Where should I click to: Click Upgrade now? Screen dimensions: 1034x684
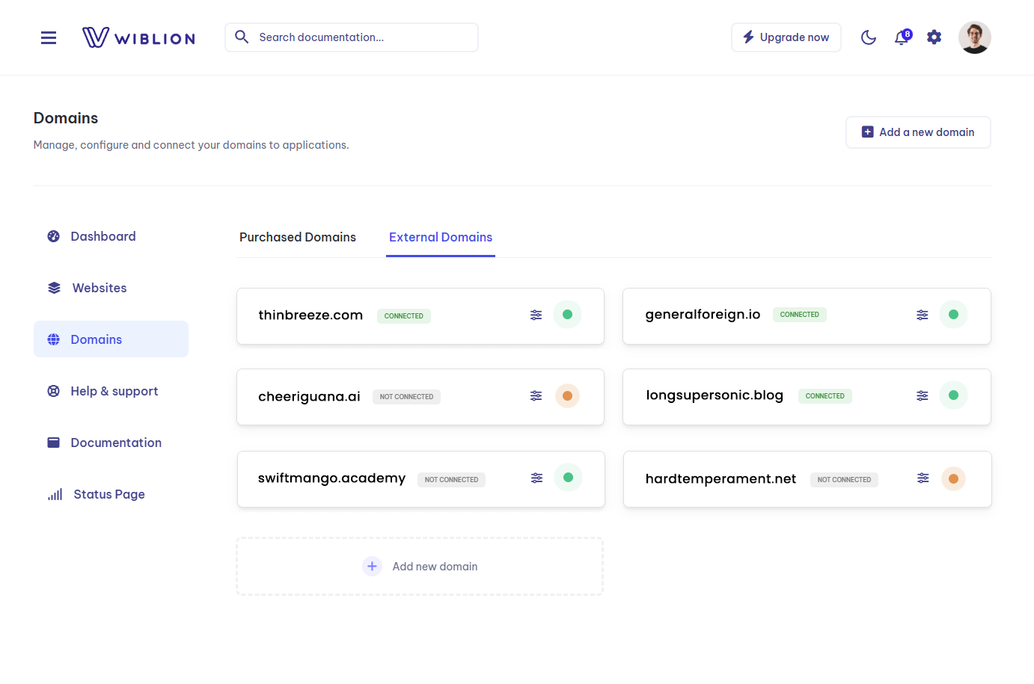click(786, 37)
